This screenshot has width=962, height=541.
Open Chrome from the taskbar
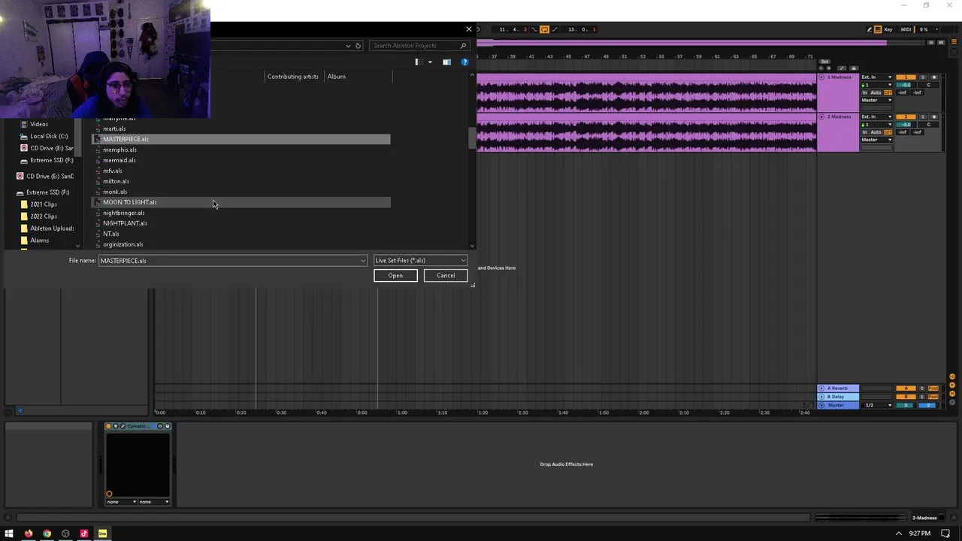pyautogui.click(x=47, y=533)
